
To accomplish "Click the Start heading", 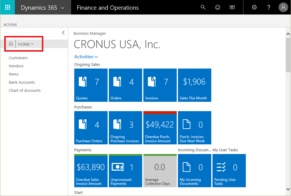I will (x=78, y=193).
